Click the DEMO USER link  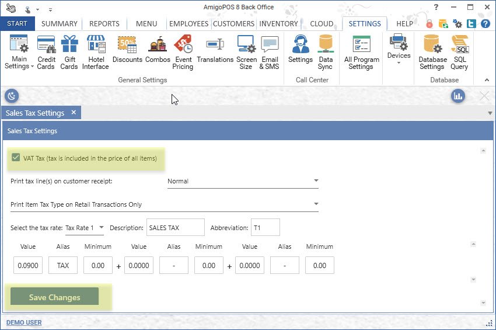(24, 322)
